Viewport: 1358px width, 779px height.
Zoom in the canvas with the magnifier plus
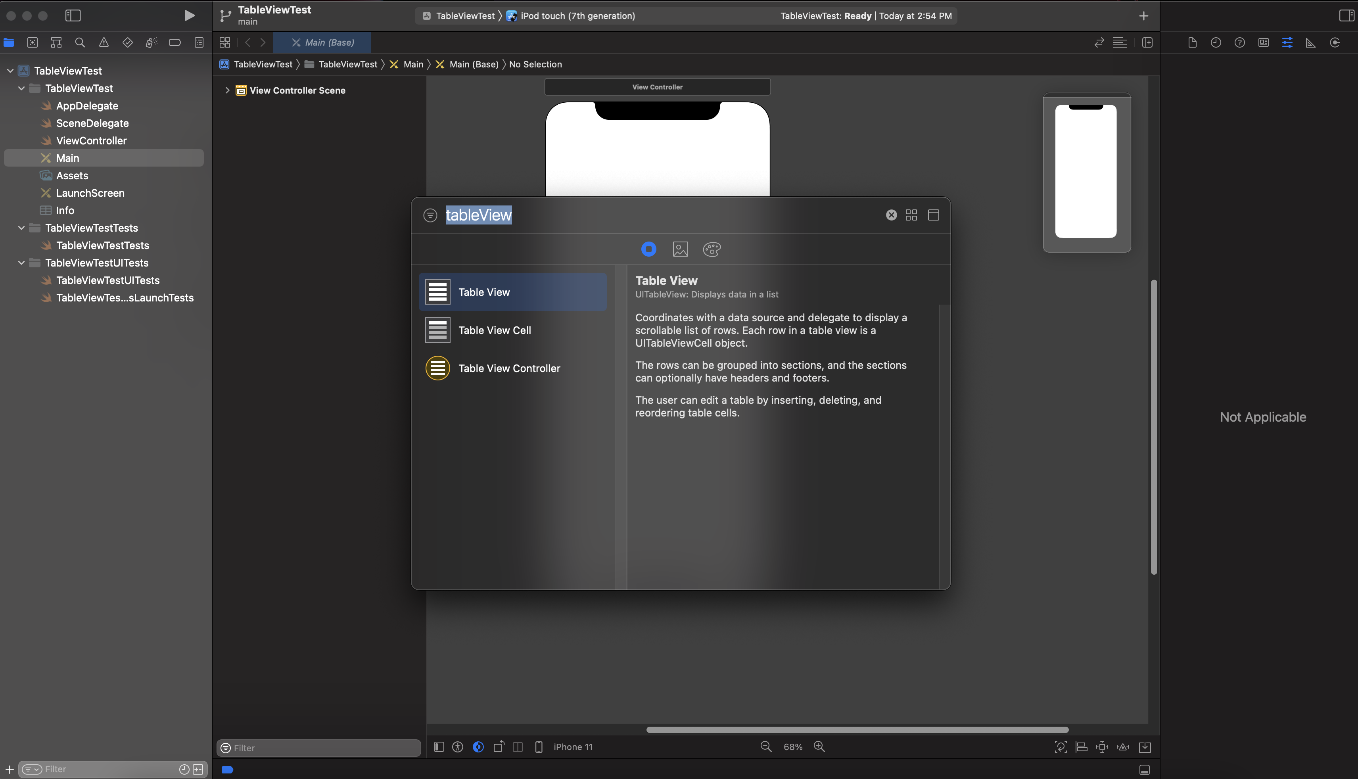click(x=819, y=746)
